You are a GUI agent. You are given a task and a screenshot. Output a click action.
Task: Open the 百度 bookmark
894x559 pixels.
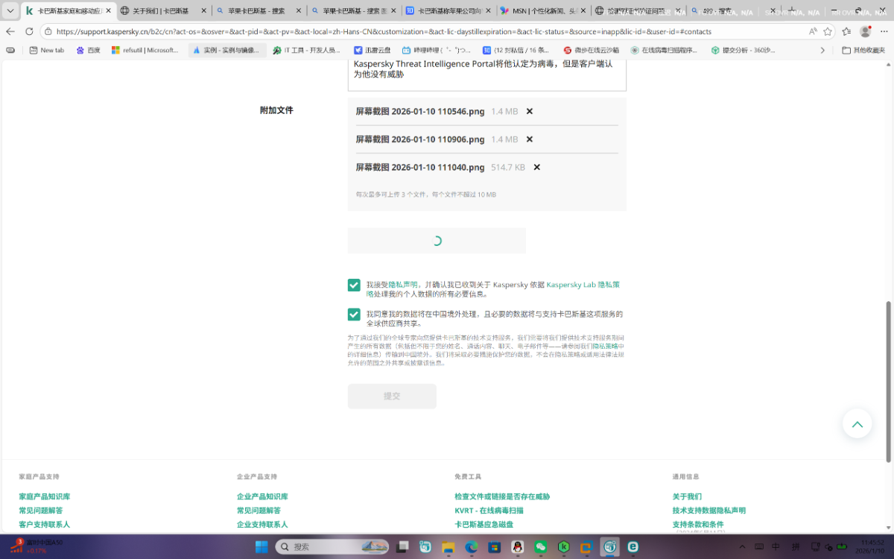point(89,50)
